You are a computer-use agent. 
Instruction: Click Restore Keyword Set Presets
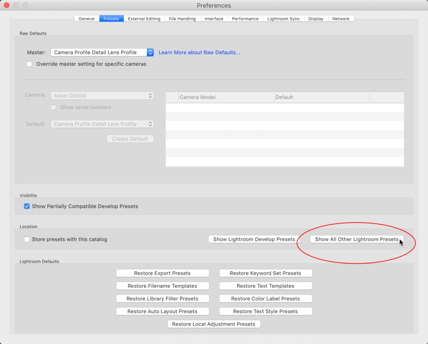tap(265, 273)
